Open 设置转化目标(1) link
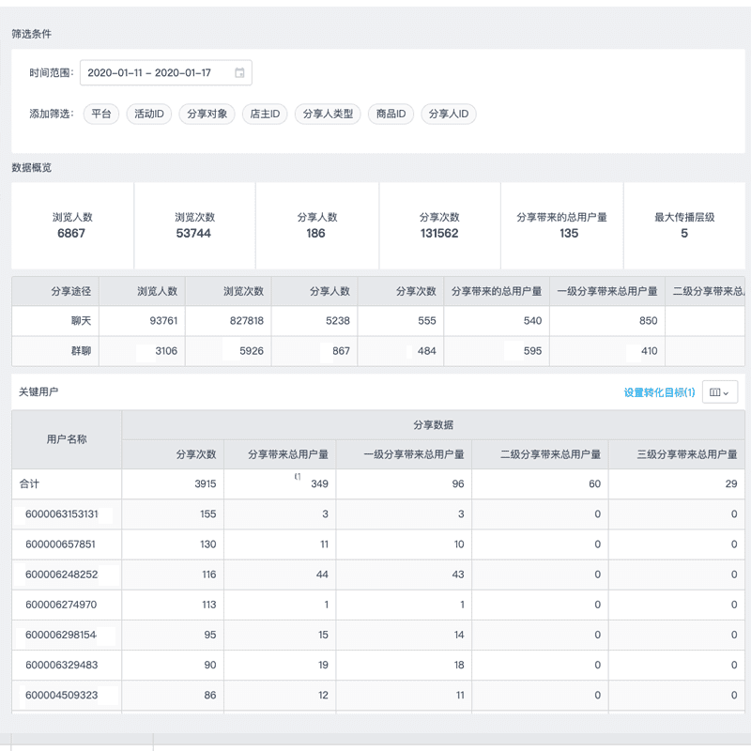This screenshot has height=751, width=751. pos(659,392)
